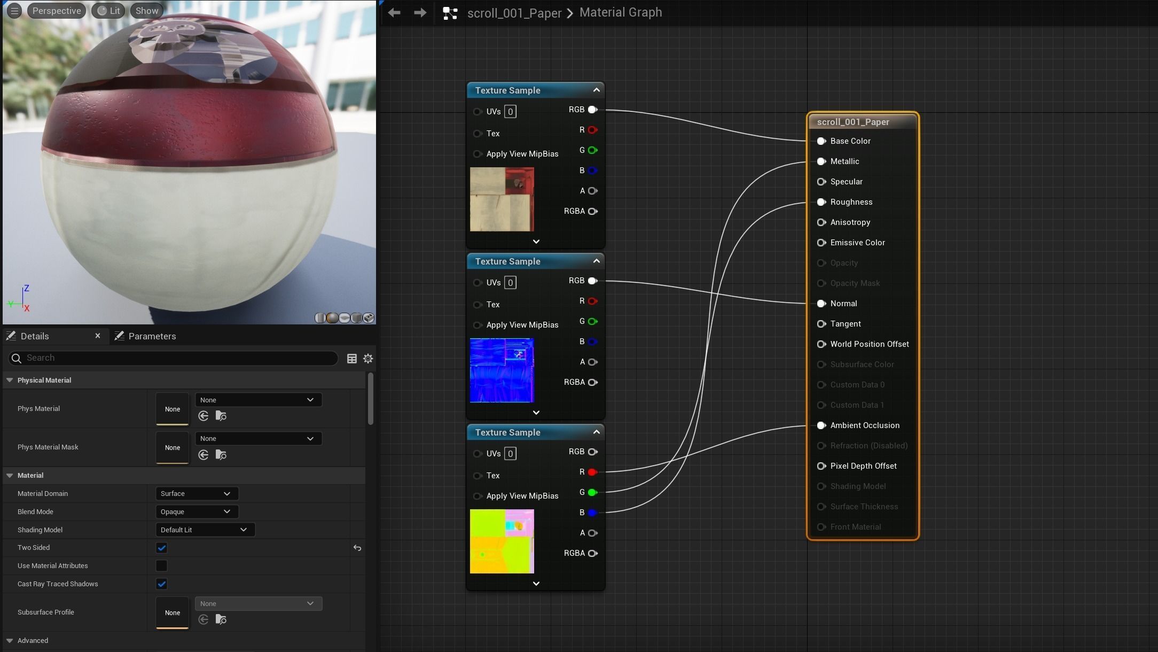Select the cylinder preview mesh icon
This screenshot has height=652, width=1158.
[x=320, y=318]
